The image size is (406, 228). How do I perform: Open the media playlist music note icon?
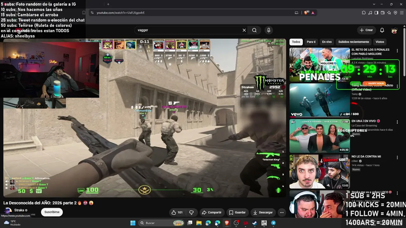tap(370, 13)
